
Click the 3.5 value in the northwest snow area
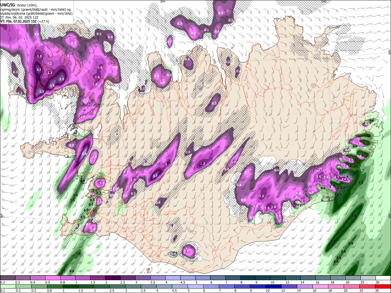tap(62, 79)
